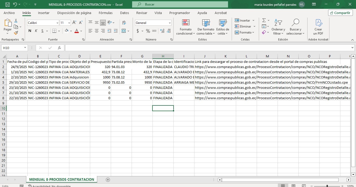Click the insert function fx icon

pyautogui.click(x=59, y=48)
